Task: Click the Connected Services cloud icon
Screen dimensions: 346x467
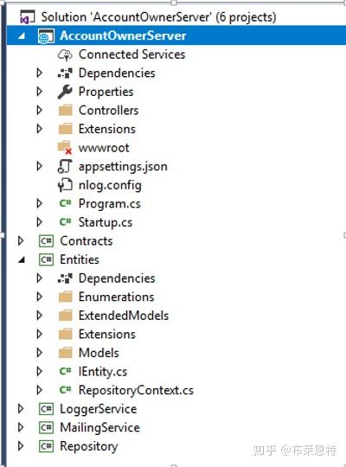Action: click(65, 54)
